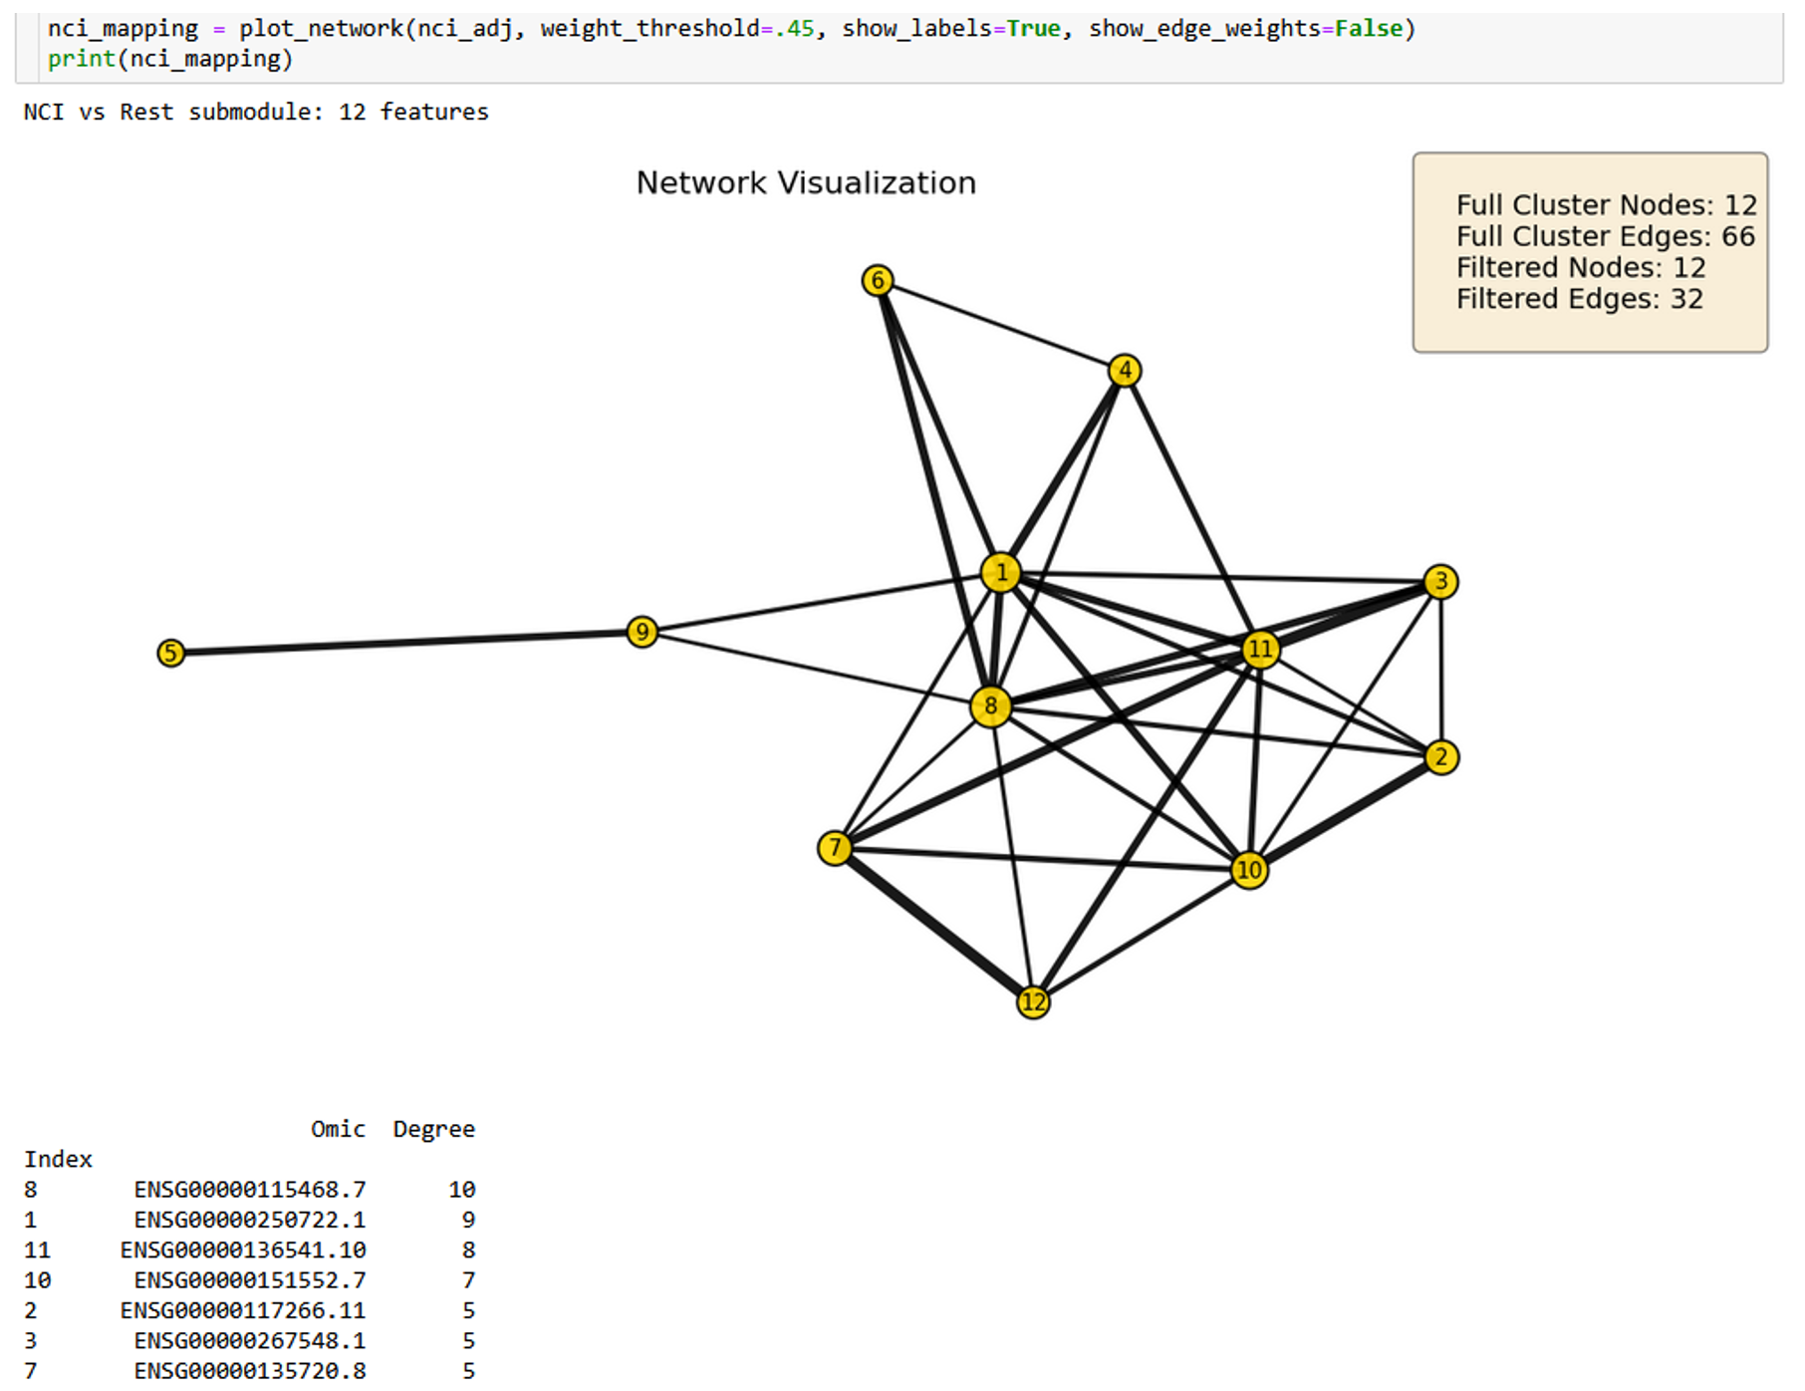This screenshot has height=1391, width=1805.
Task: Click network node labeled 9
Action: 643,632
